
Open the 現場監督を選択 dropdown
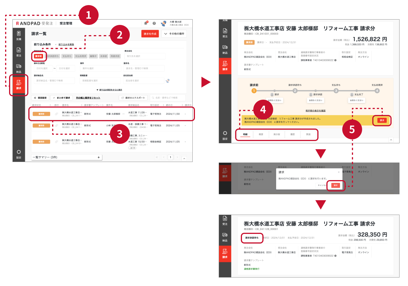pos(100,81)
